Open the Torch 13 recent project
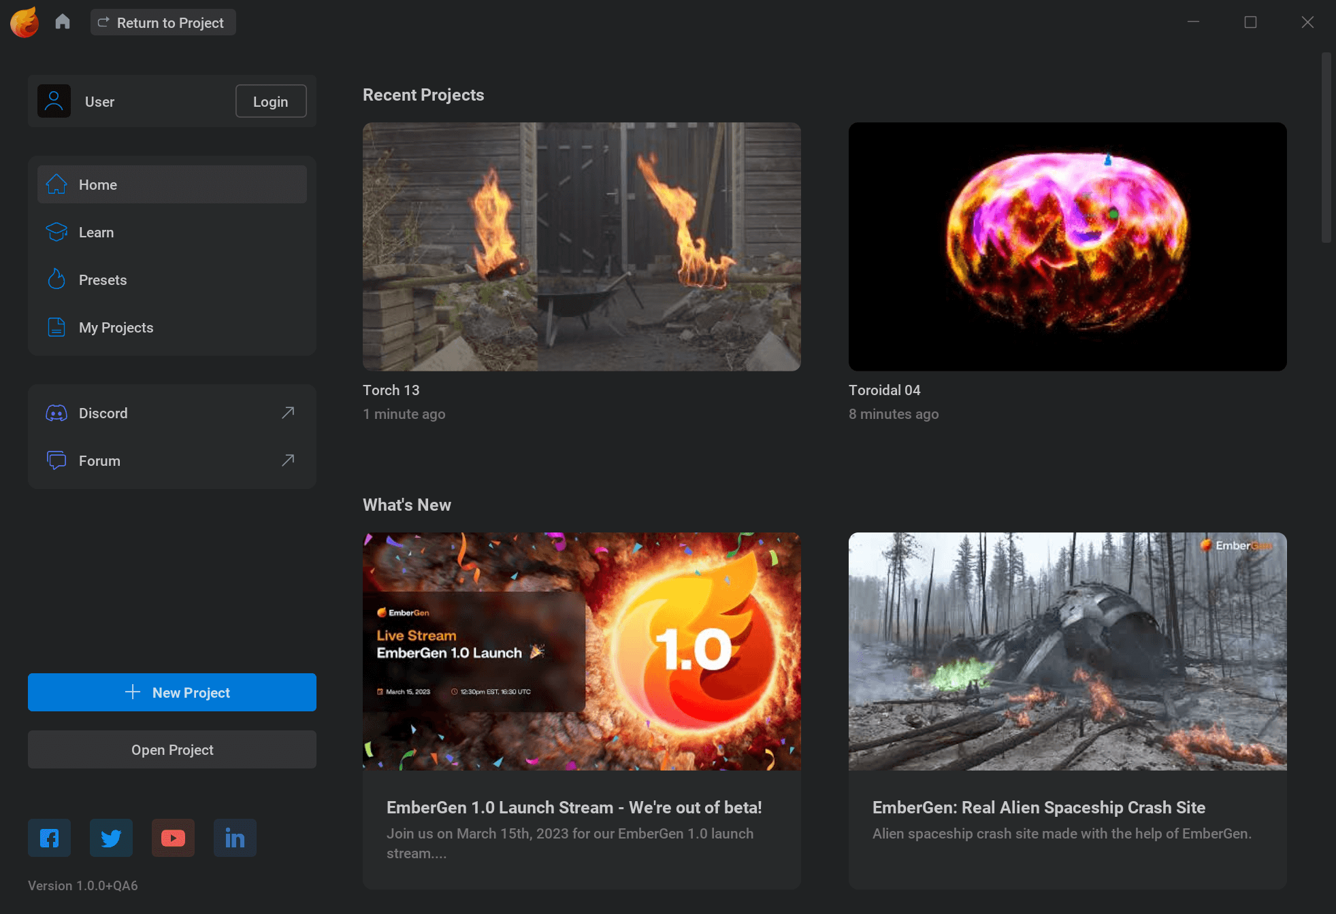This screenshot has width=1336, height=914. click(x=581, y=246)
